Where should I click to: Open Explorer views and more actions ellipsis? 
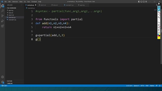22,5
